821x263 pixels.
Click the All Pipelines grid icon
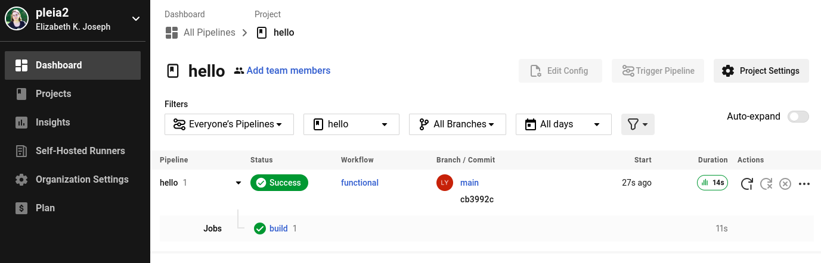pyautogui.click(x=172, y=32)
